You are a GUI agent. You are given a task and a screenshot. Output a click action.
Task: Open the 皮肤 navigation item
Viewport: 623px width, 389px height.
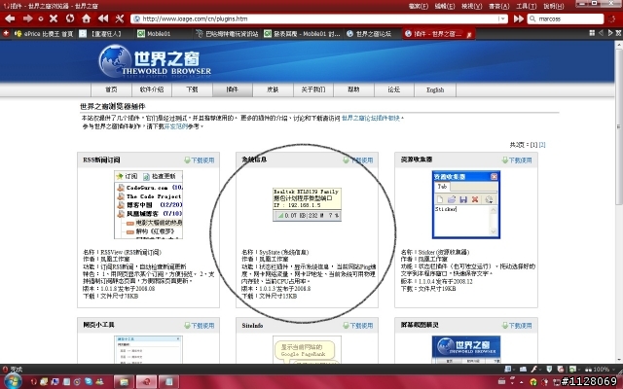click(x=273, y=89)
